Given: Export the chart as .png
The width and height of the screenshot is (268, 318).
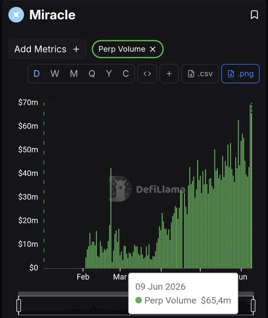Looking at the screenshot, I should pyautogui.click(x=240, y=73).
